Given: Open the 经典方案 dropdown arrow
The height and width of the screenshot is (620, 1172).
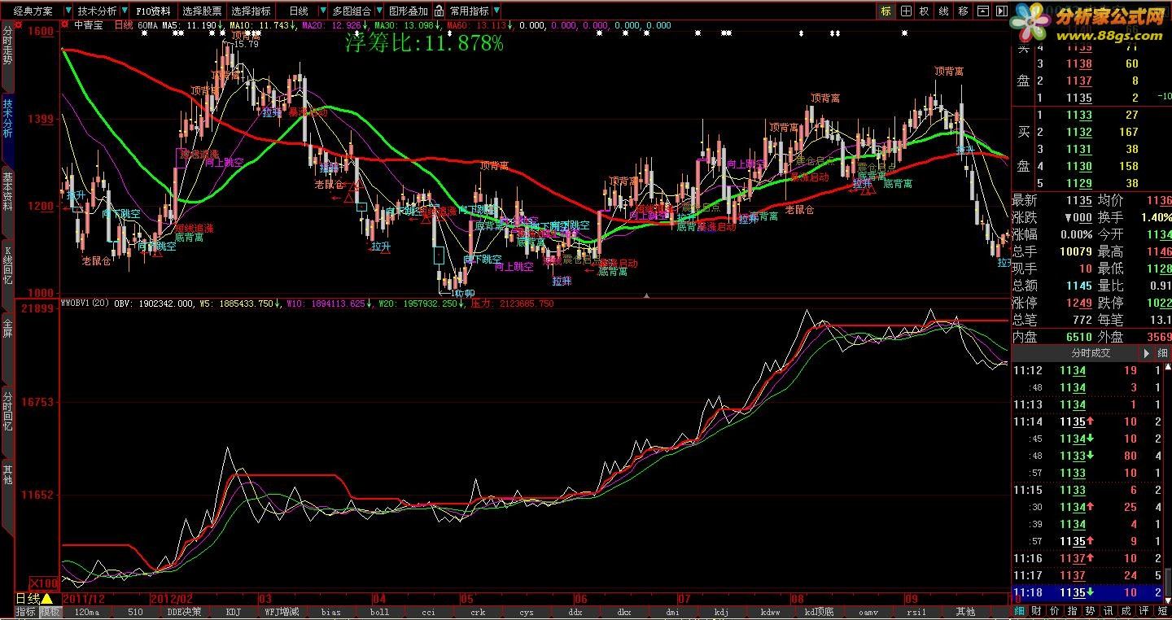Looking at the screenshot, I should [68, 11].
